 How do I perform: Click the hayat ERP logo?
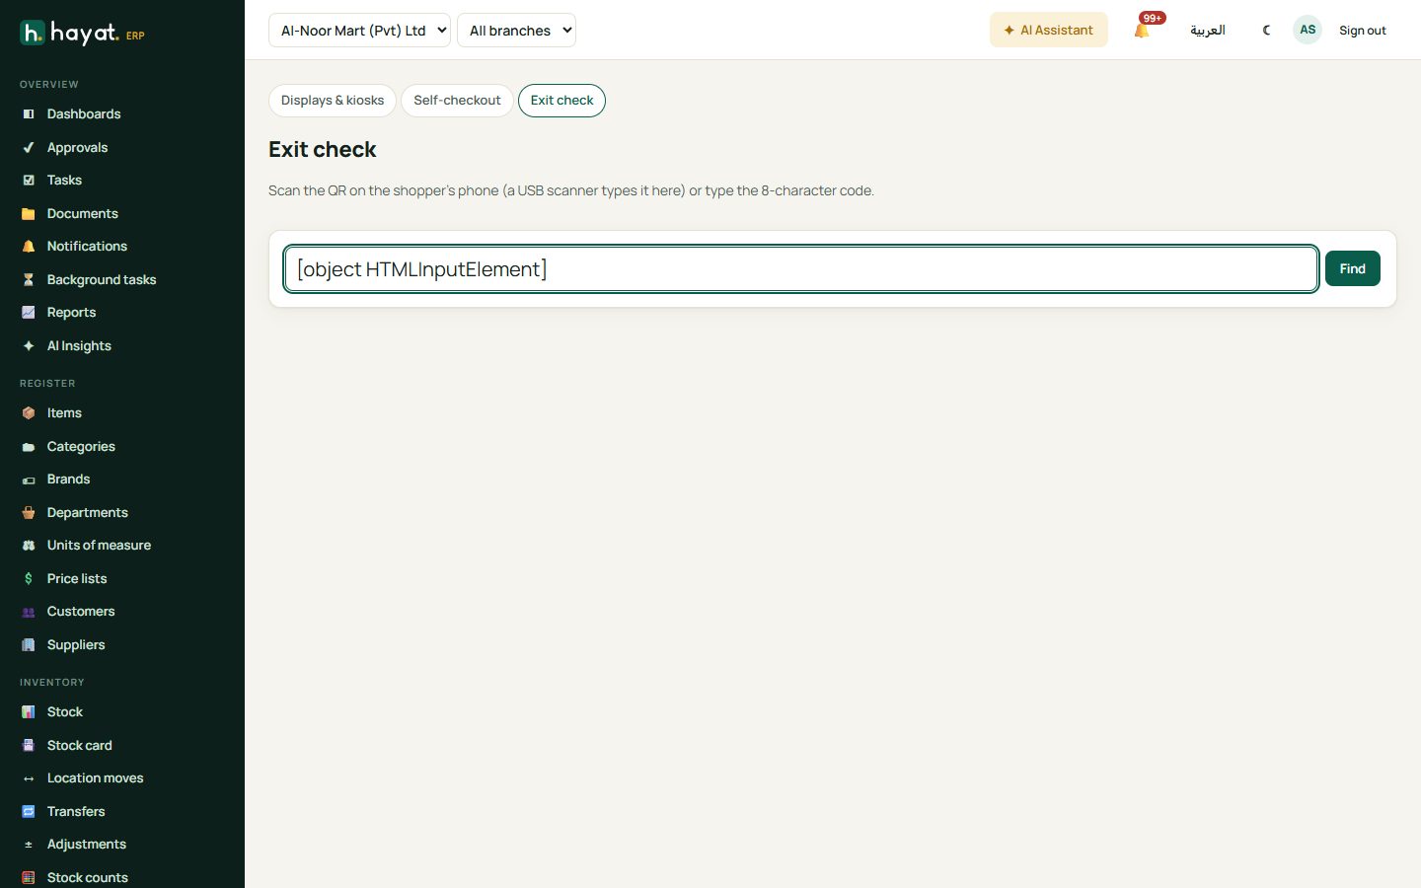click(83, 34)
